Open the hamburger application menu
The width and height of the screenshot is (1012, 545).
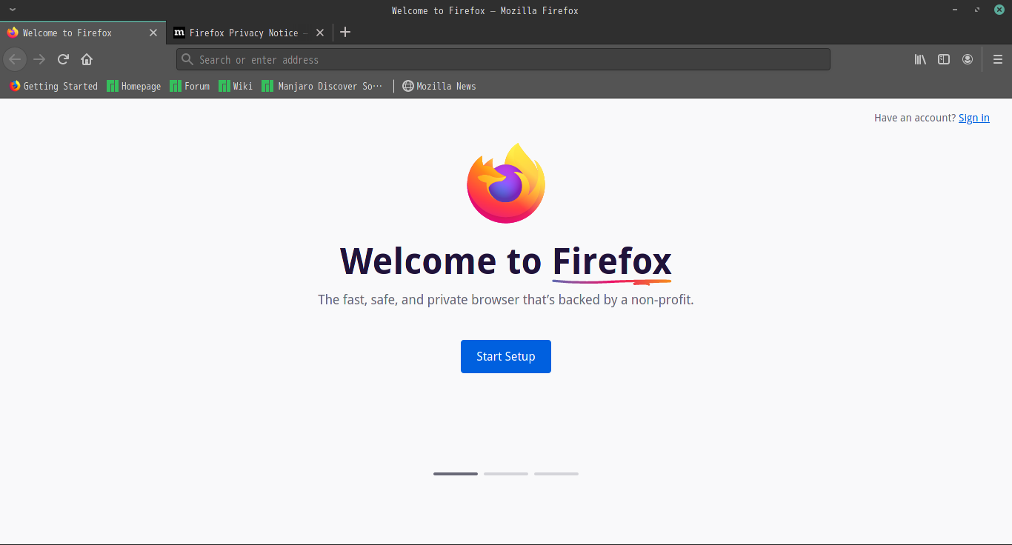[998, 59]
